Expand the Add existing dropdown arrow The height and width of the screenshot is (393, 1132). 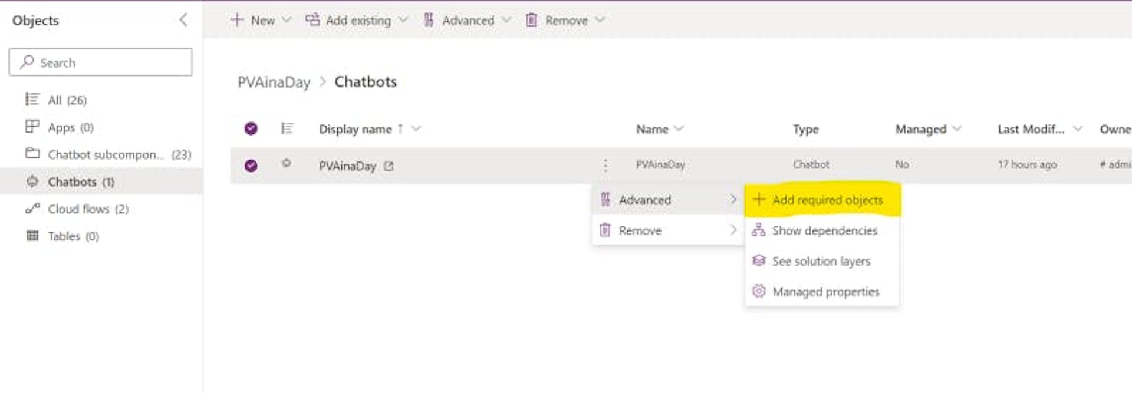click(403, 20)
